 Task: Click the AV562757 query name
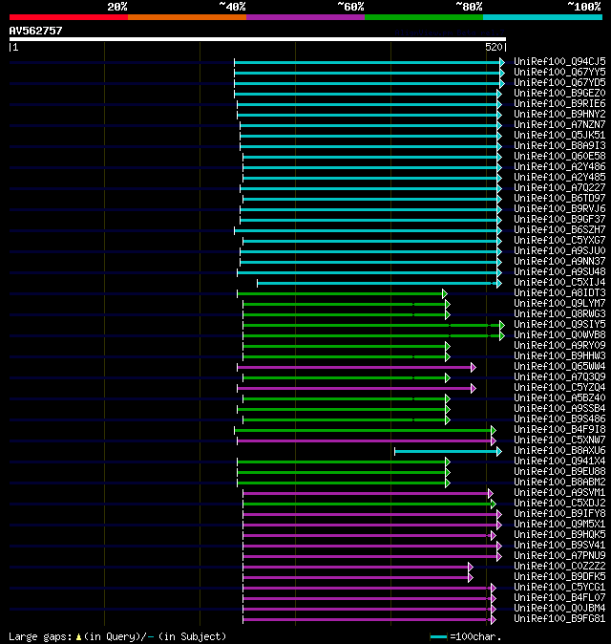[35, 31]
